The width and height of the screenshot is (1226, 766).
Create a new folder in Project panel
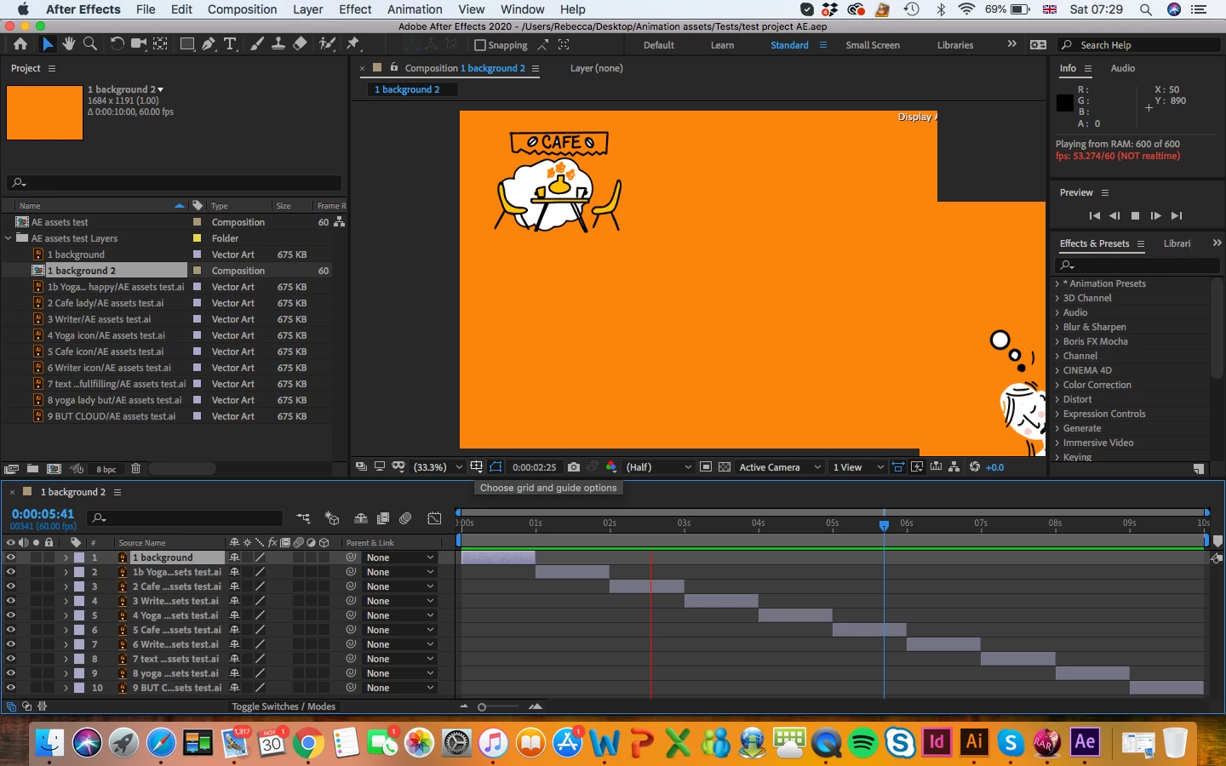tap(32, 469)
